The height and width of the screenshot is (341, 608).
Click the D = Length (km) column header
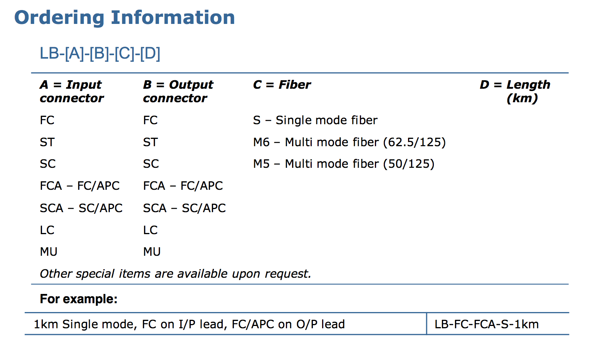(x=515, y=91)
